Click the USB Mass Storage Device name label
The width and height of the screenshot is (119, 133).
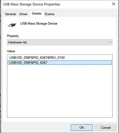39,24
